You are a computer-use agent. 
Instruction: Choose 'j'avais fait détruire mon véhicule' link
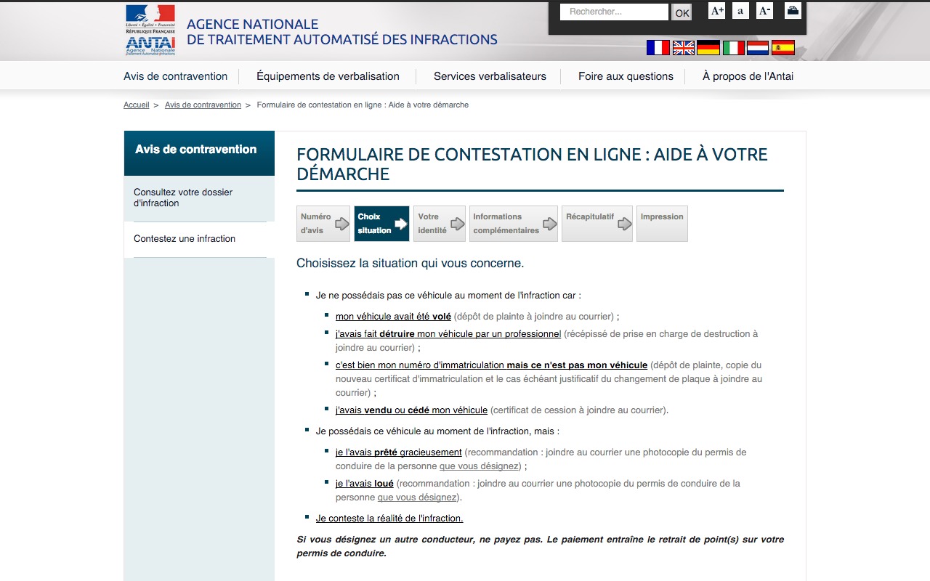448,334
